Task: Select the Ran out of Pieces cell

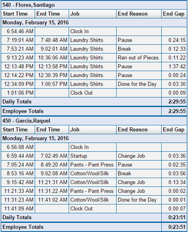Action: coord(139,58)
